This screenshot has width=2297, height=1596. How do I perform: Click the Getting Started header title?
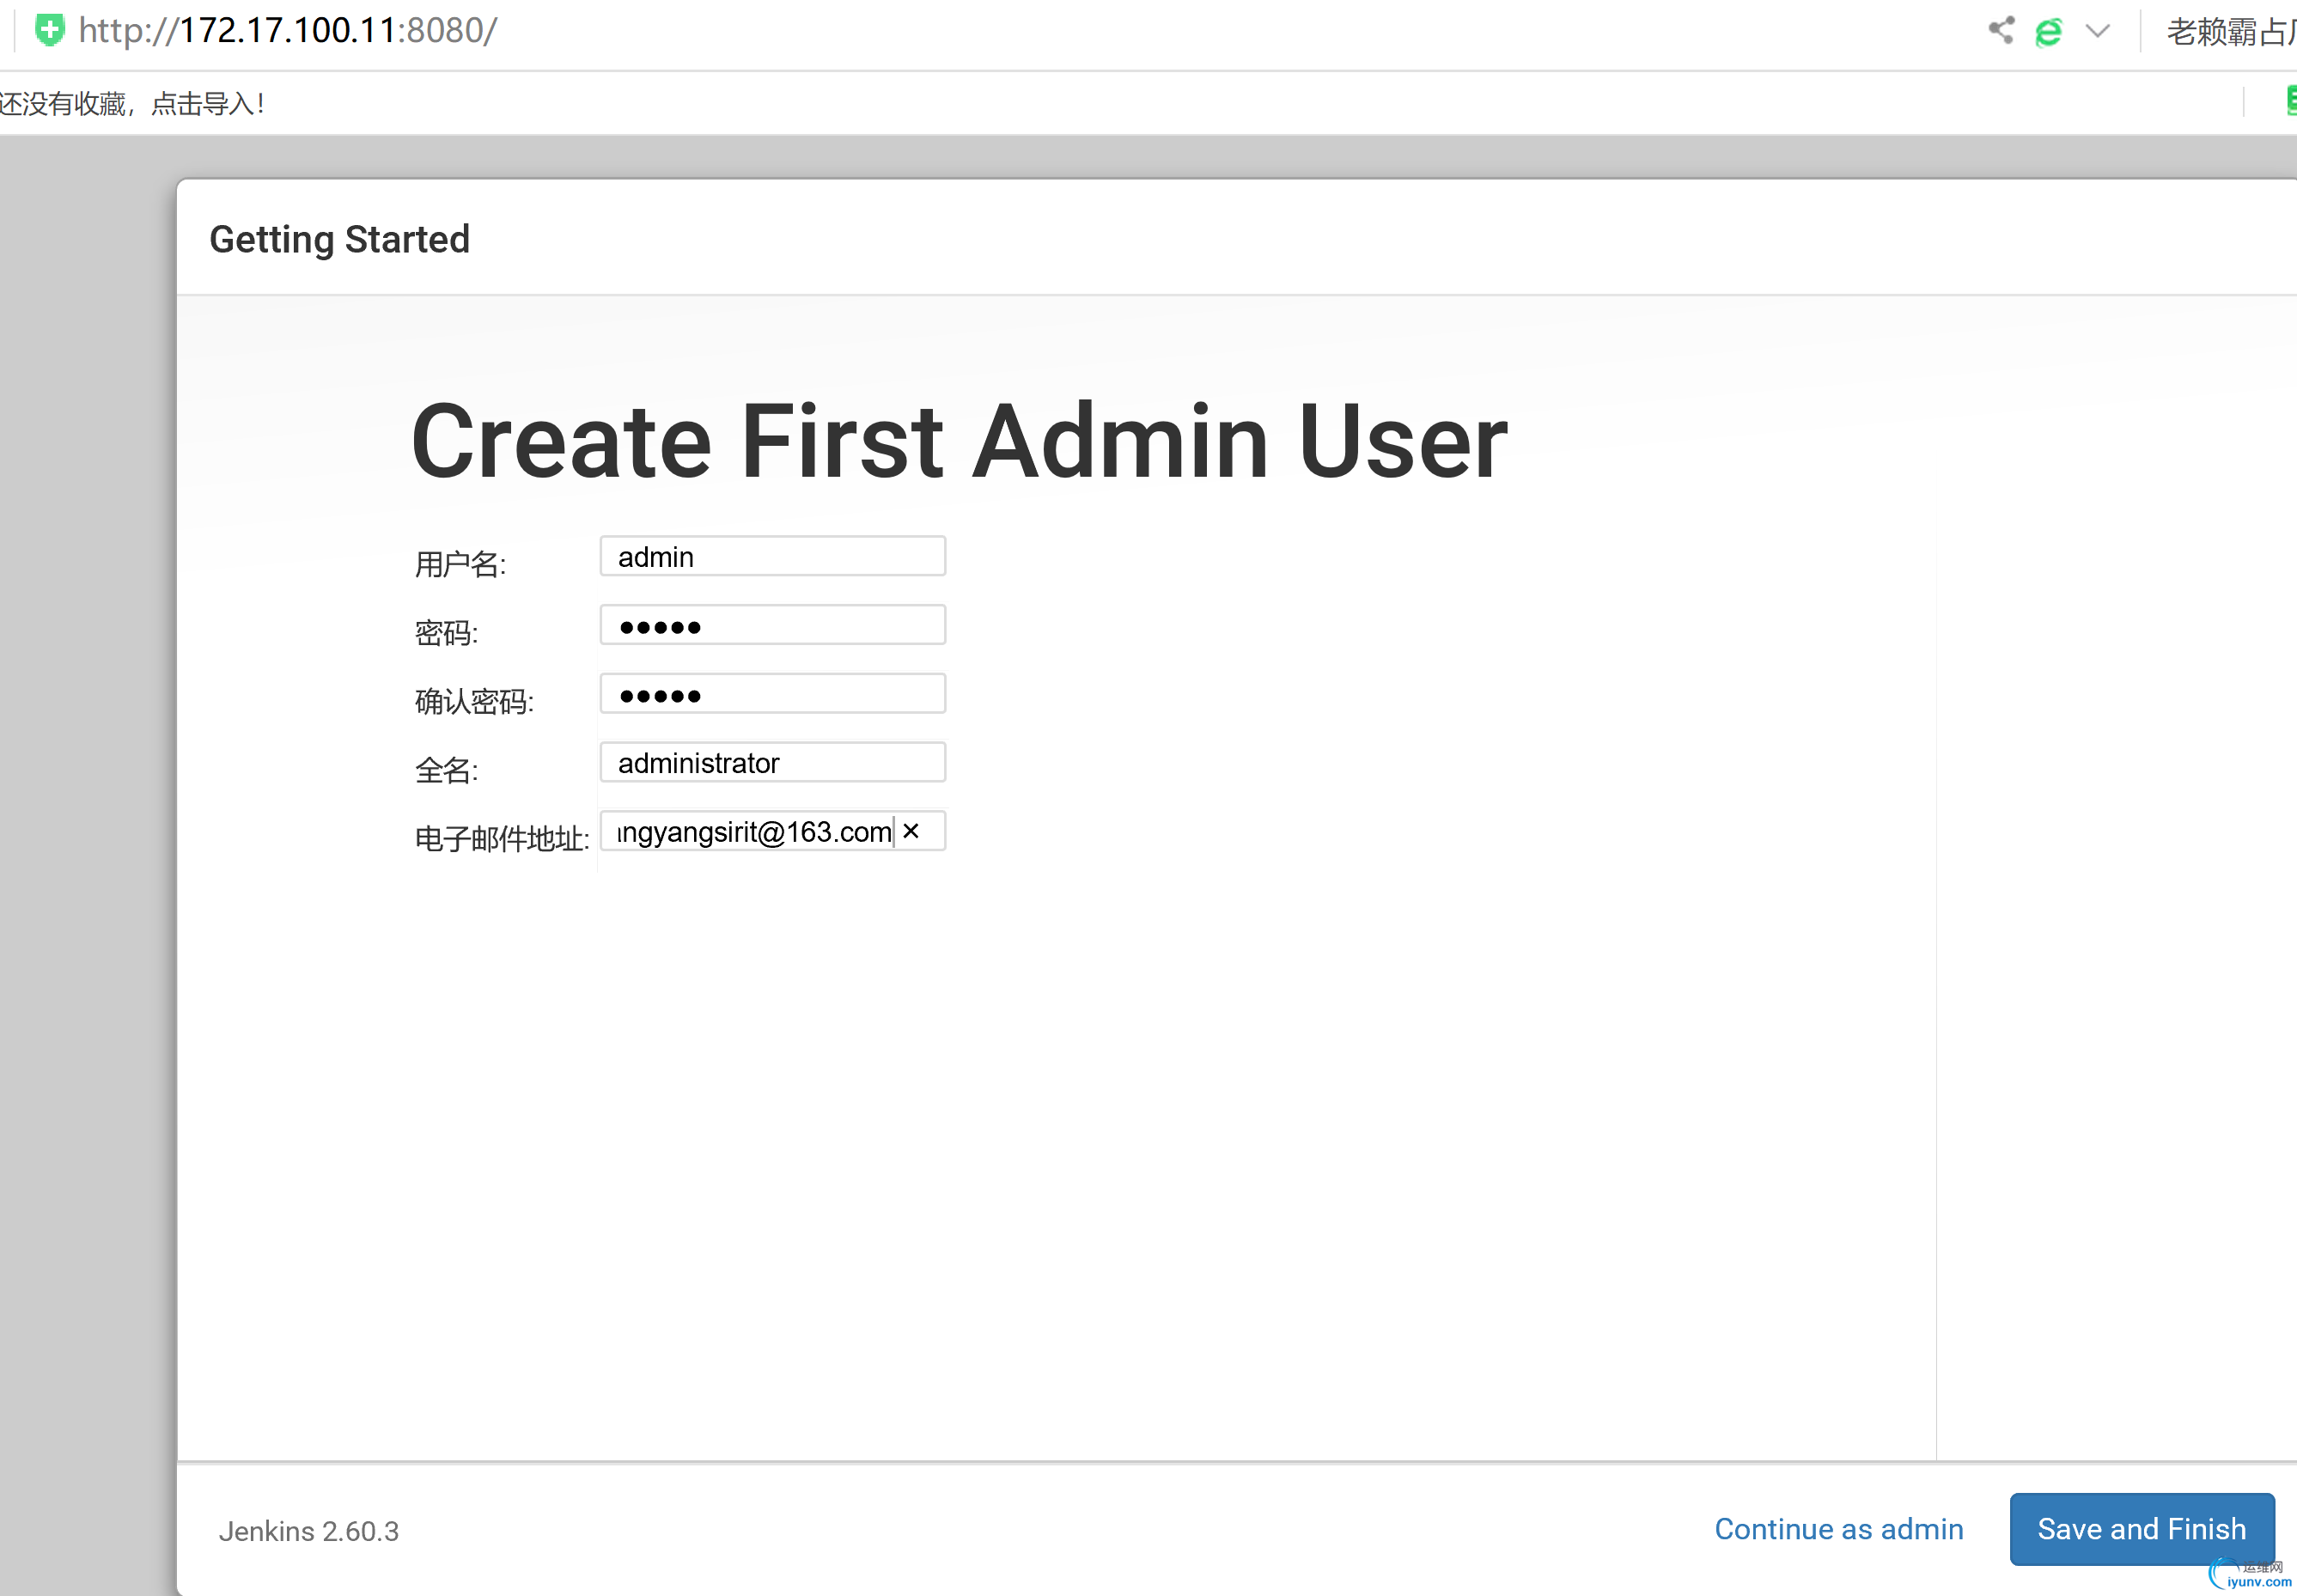tap(339, 240)
